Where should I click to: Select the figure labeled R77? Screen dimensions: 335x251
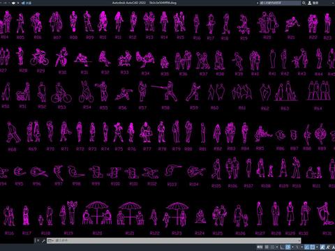pos(146,132)
